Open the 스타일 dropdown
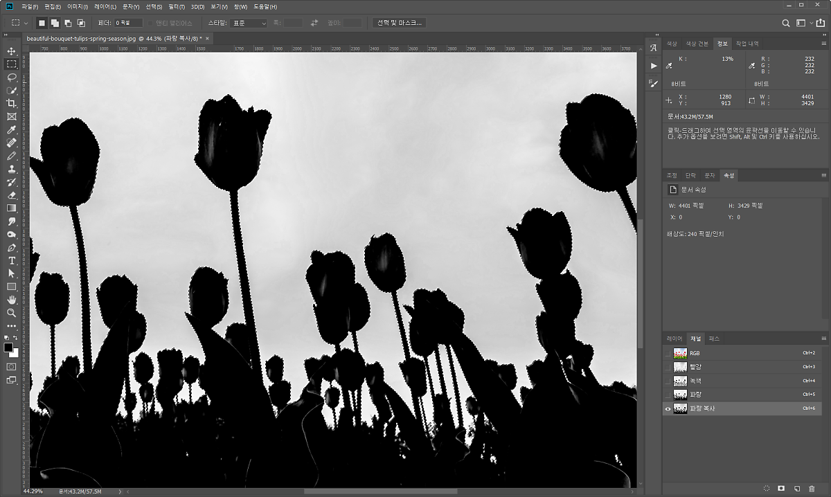This screenshot has height=497, width=831. (x=248, y=23)
